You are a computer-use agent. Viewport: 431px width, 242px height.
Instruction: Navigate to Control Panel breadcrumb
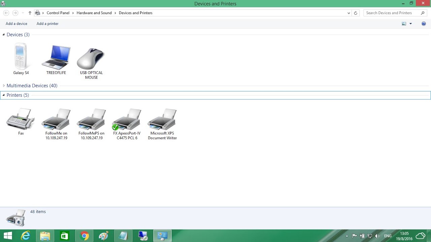58,13
